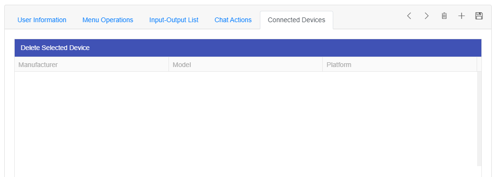This screenshot has height=177, width=497.
Task: Click the vertical scrollbar track of device grid
Action: point(479,119)
